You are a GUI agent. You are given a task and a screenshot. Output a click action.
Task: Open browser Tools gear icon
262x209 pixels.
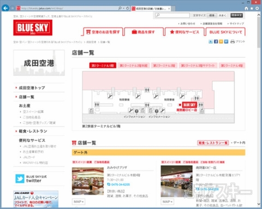pyautogui.click(x=257, y=8)
